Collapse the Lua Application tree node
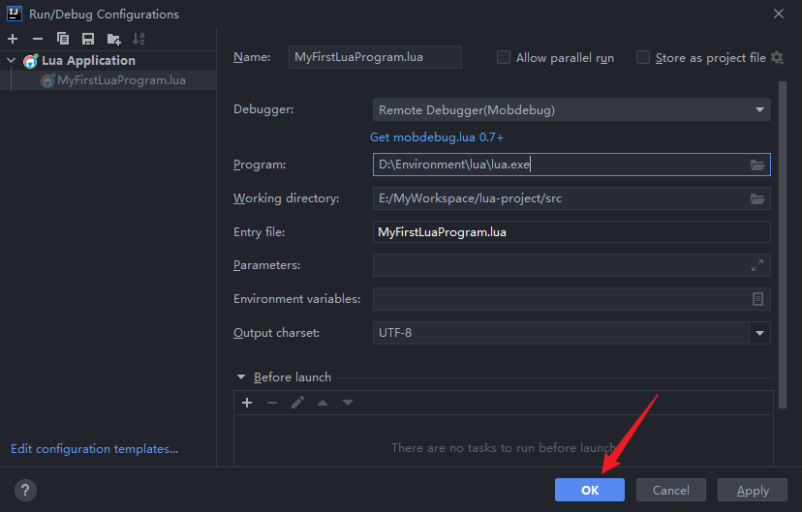The width and height of the screenshot is (802, 512). click(x=12, y=61)
